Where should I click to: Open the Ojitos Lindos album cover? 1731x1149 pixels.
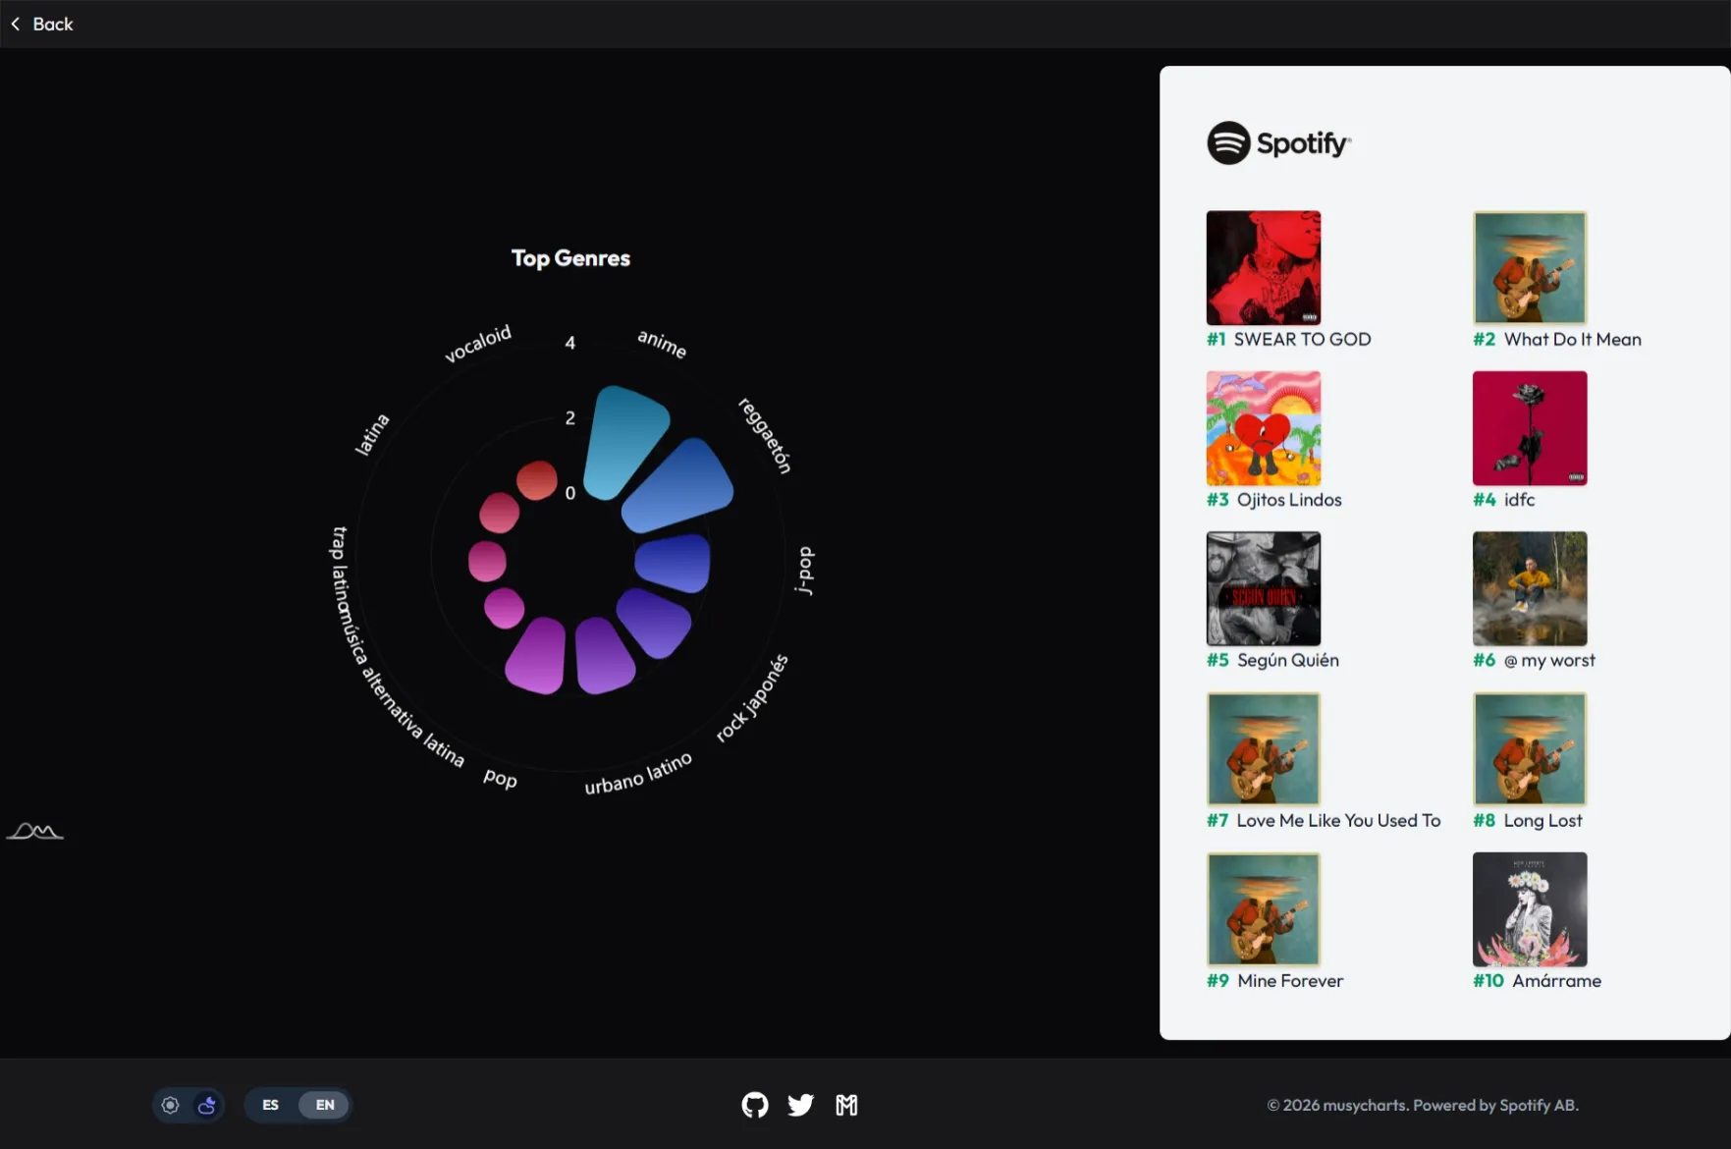pos(1264,428)
